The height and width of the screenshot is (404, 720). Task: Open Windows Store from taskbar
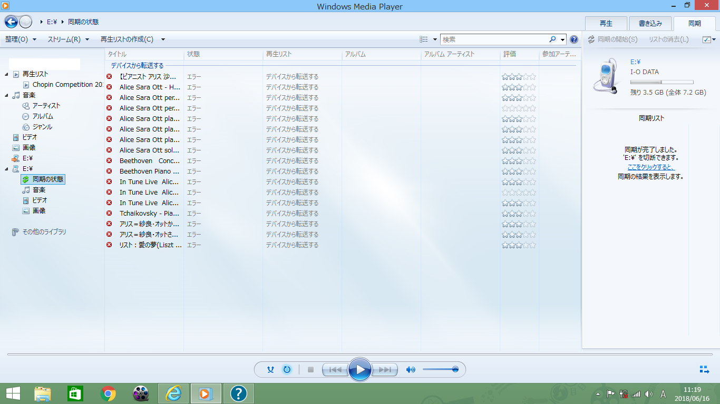click(x=75, y=393)
